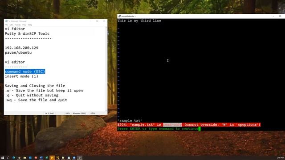Click the highlighted "command mode (ESC)" line

pyautogui.click(x=25, y=72)
